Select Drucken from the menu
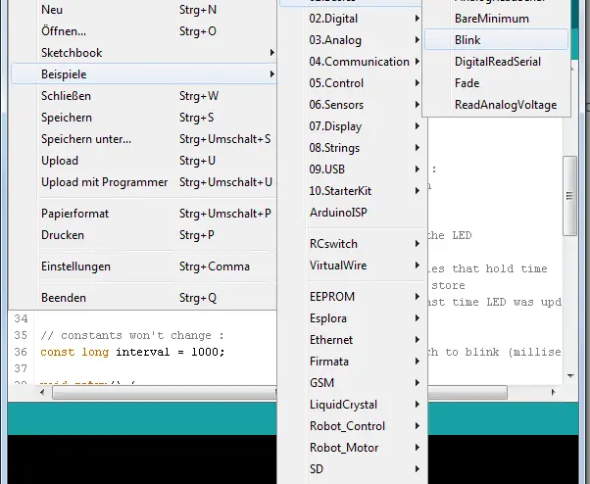Screen dimensions: 590x484 144,235
